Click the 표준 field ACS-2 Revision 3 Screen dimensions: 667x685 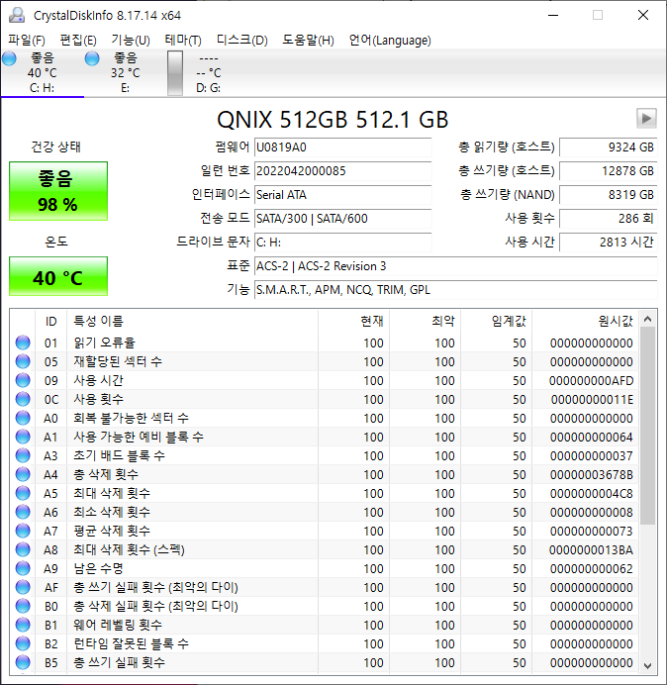coord(455,266)
